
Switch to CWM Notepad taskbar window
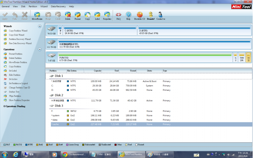[x=103, y=154]
